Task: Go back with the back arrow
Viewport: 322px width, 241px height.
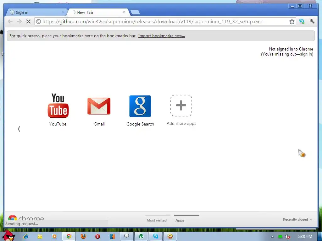Action: pos(10,22)
